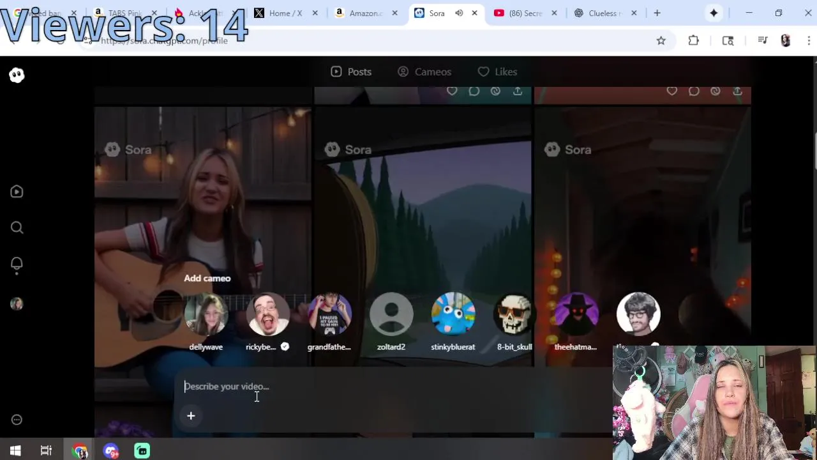Add the 8-bit_skull cameo

(x=514, y=322)
